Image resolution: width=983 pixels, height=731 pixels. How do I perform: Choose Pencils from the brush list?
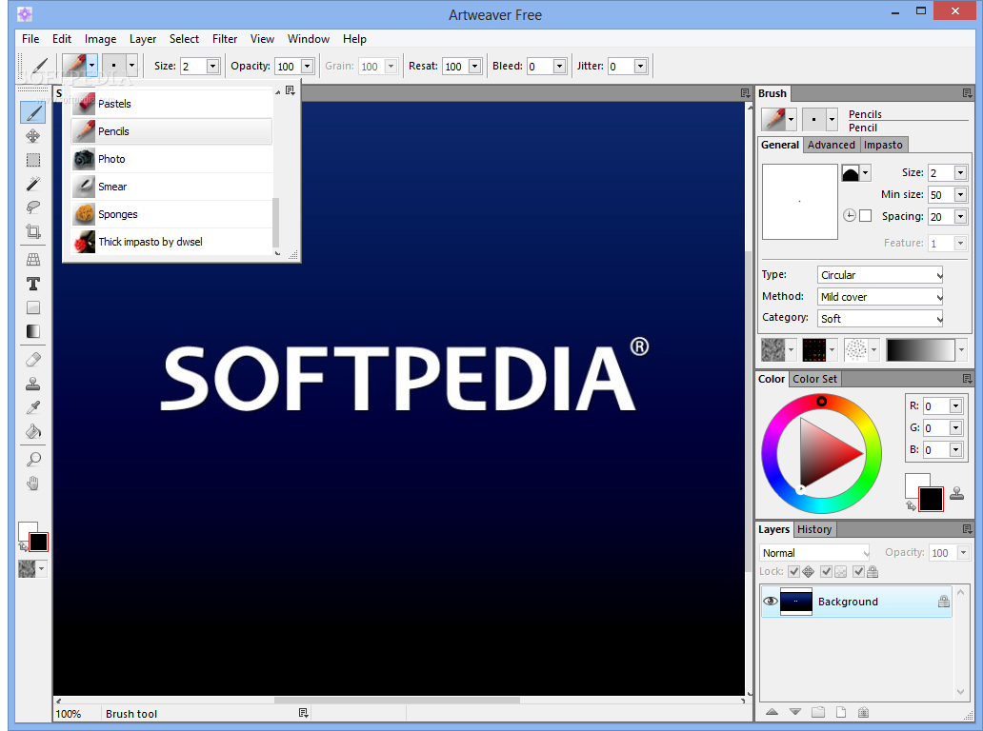tap(171, 131)
